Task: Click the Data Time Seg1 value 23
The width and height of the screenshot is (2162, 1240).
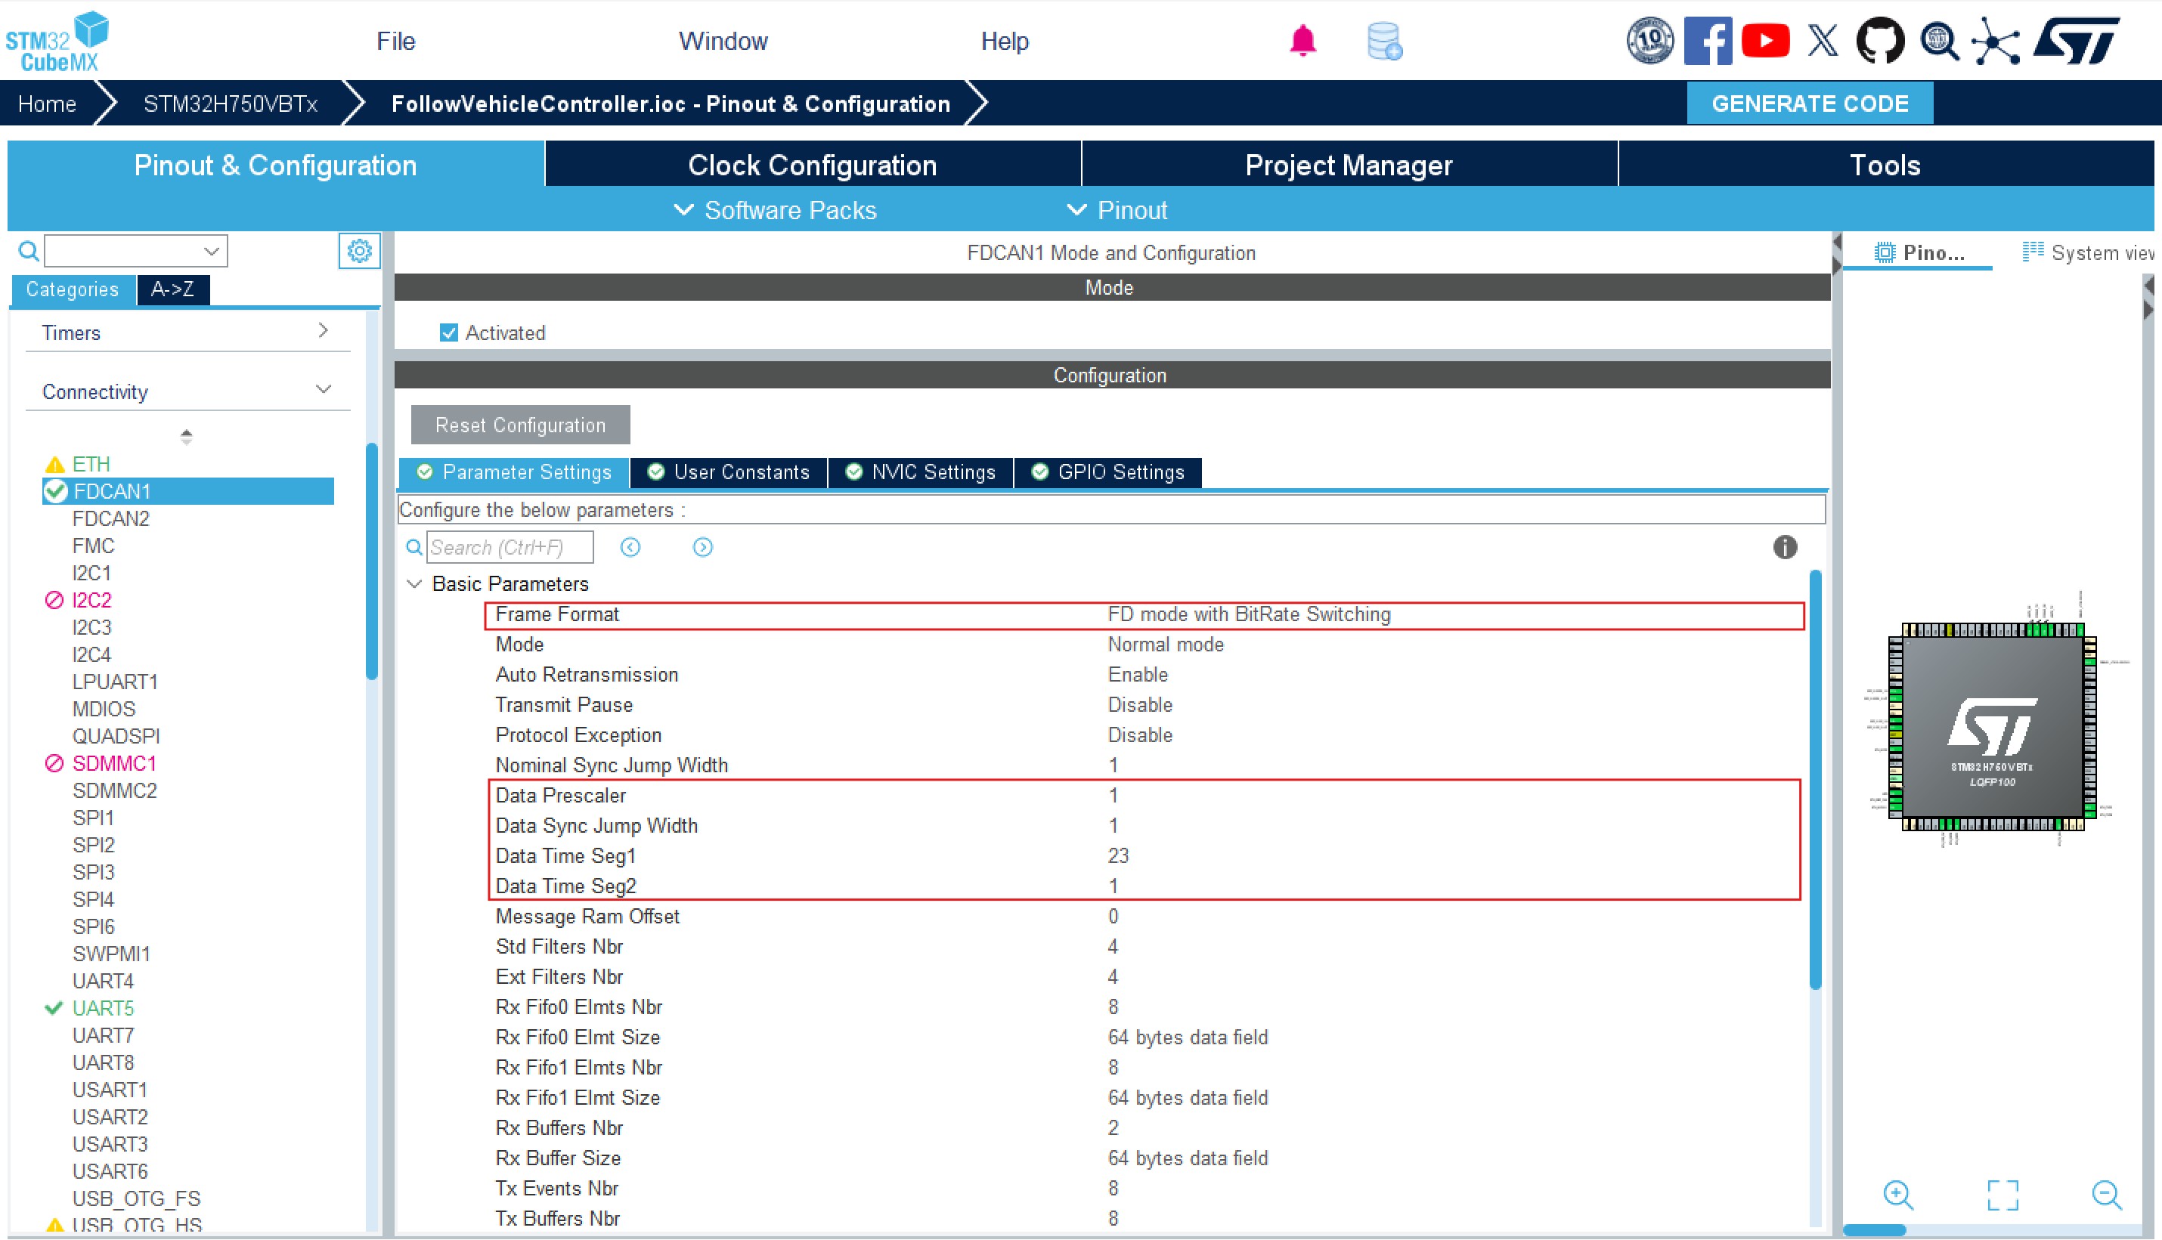Action: 1117,855
